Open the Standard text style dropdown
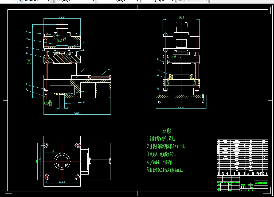 (37, 1)
